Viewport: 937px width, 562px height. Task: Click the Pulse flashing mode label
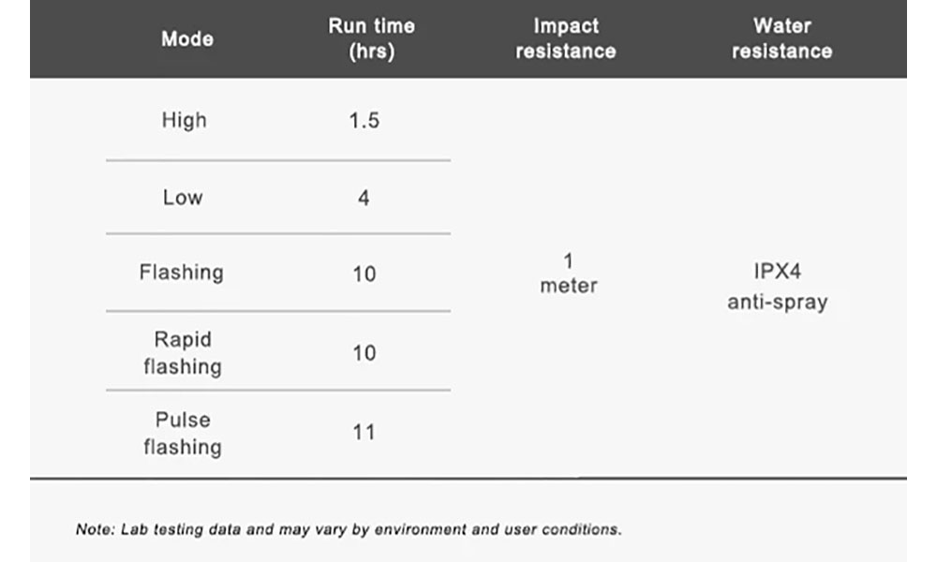[x=183, y=433]
